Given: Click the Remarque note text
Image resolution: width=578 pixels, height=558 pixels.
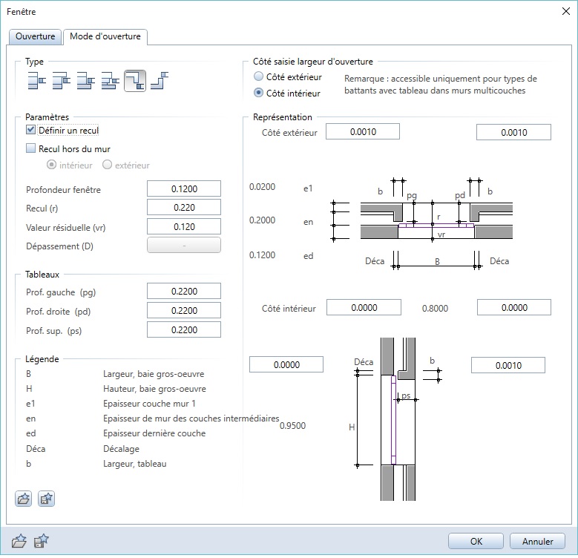Looking at the screenshot, I should click(x=441, y=85).
